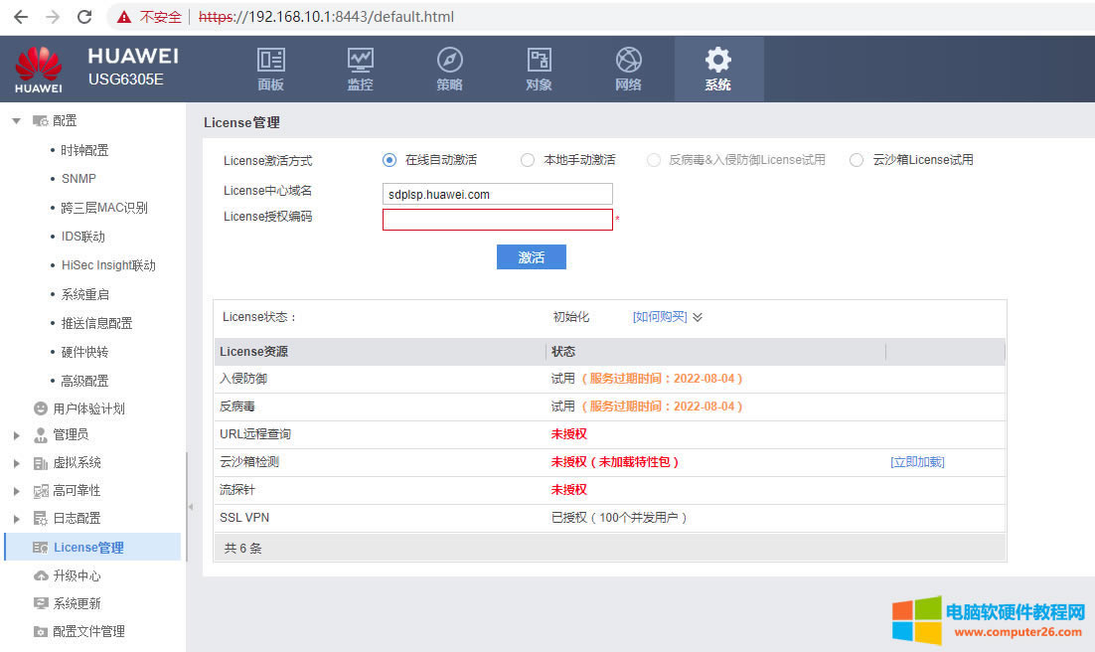
Task: Open the 策略 policy compass icon
Action: (449, 60)
